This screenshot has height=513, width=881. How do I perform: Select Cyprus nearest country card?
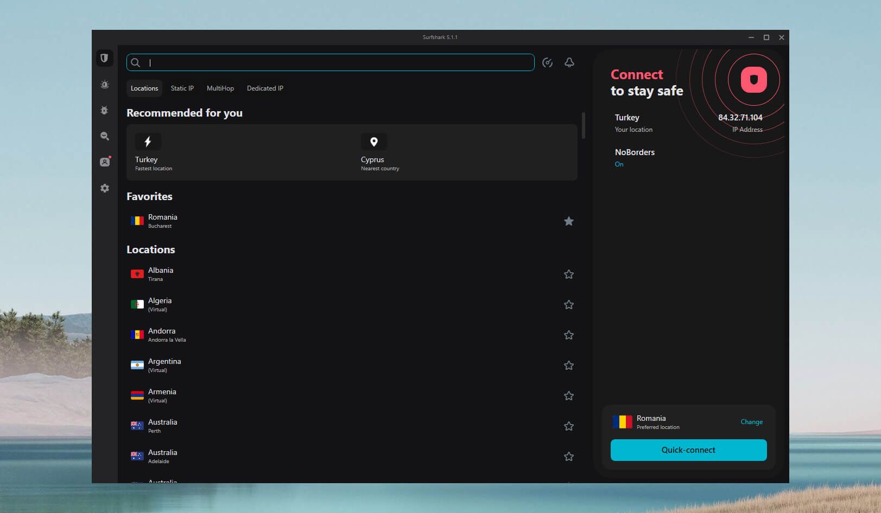click(x=465, y=152)
